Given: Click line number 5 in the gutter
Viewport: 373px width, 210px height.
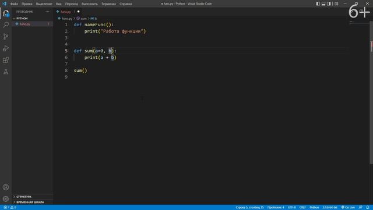Looking at the screenshot, I should [x=66, y=51].
